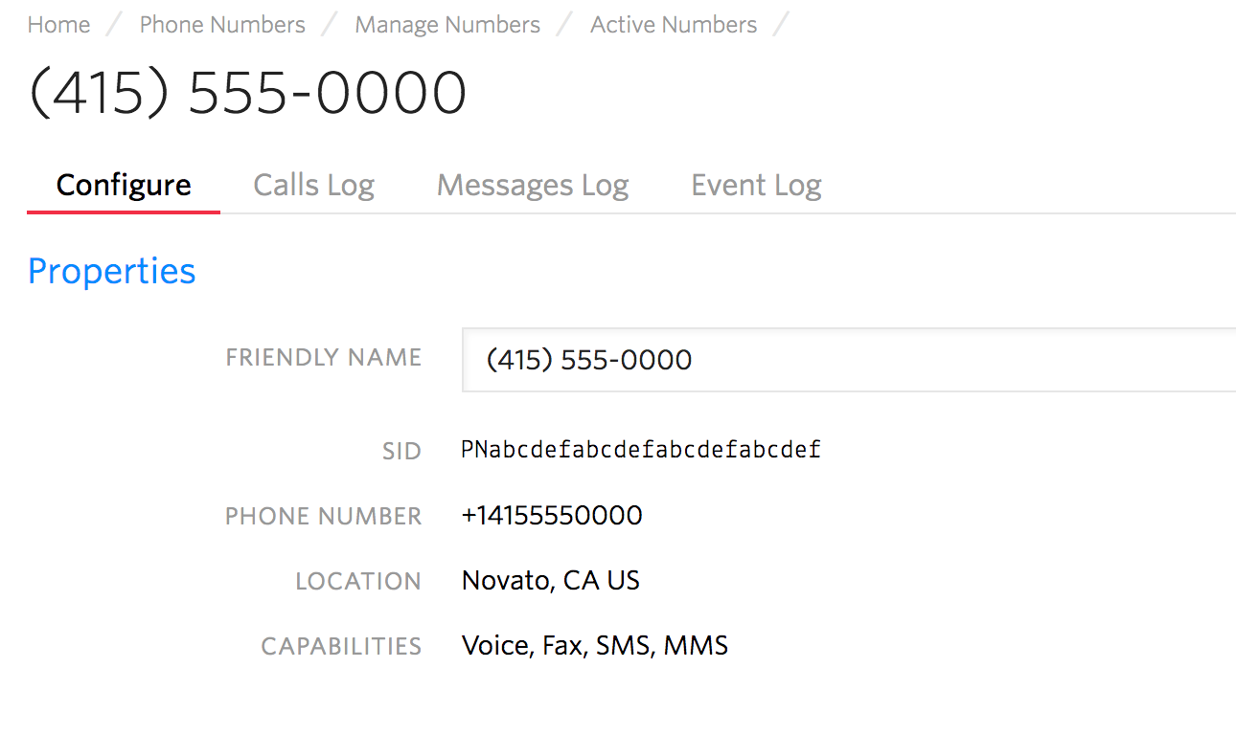This screenshot has width=1236, height=735.
Task: Go to the Home breadcrumb link
Action: 58,25
